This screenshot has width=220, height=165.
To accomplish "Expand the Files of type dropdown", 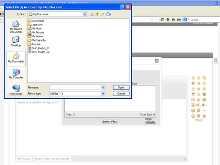I will click(x=103, y=94).
